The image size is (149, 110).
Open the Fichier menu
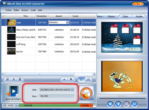click(x=9, y=10)
